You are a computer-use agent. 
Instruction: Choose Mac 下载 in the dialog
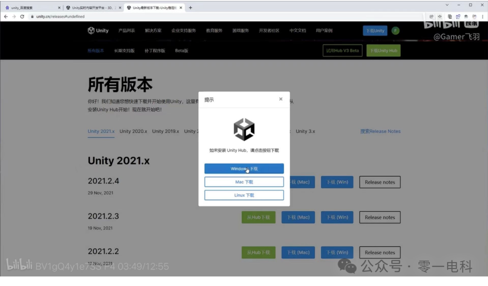click(x=244, y=182)
